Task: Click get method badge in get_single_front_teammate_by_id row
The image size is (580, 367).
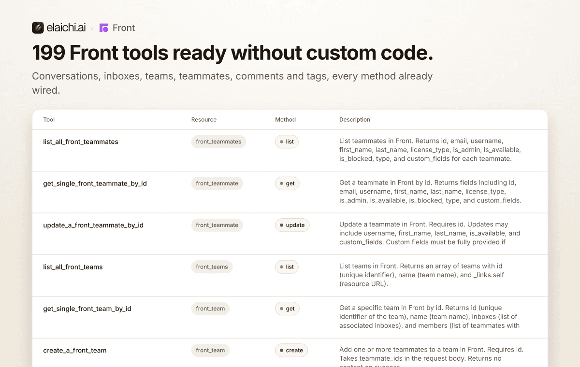Action: coord(287,183)
